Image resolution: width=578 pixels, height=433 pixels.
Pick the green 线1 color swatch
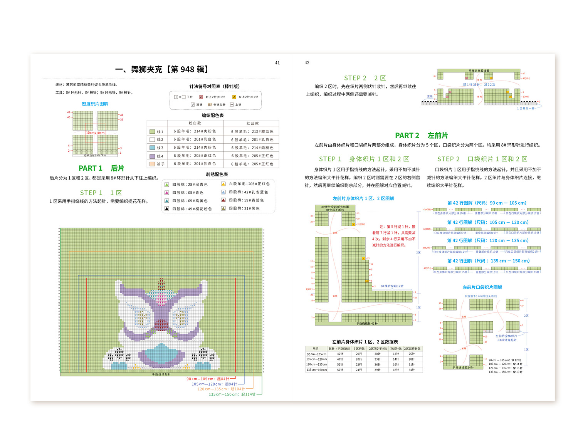click(152, 132)
